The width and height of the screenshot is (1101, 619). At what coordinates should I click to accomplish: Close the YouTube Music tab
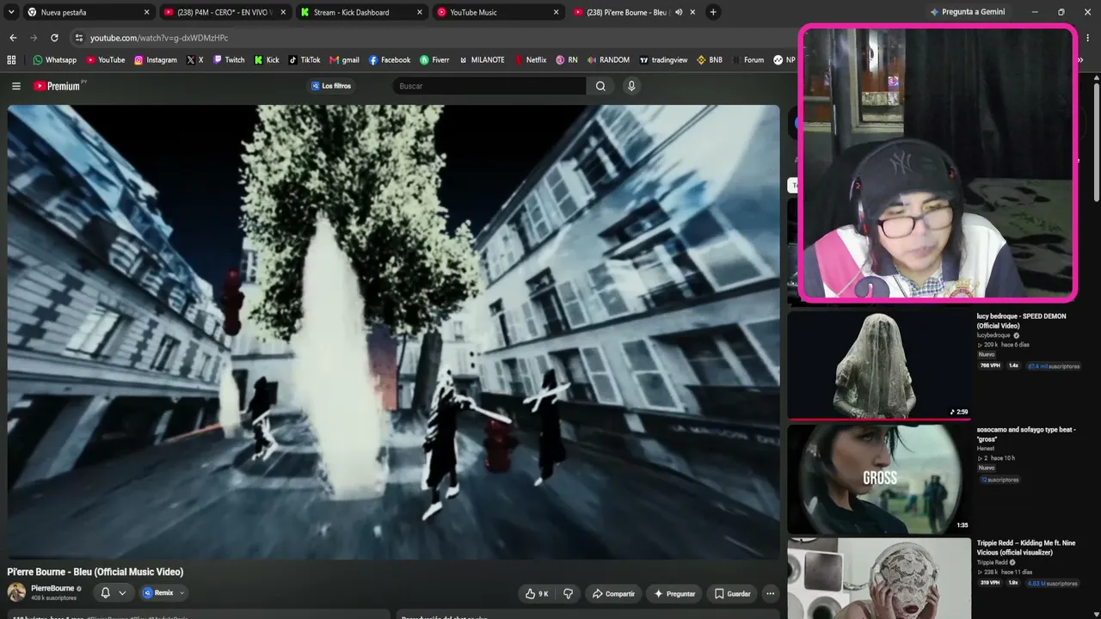[x=556, y=12]
